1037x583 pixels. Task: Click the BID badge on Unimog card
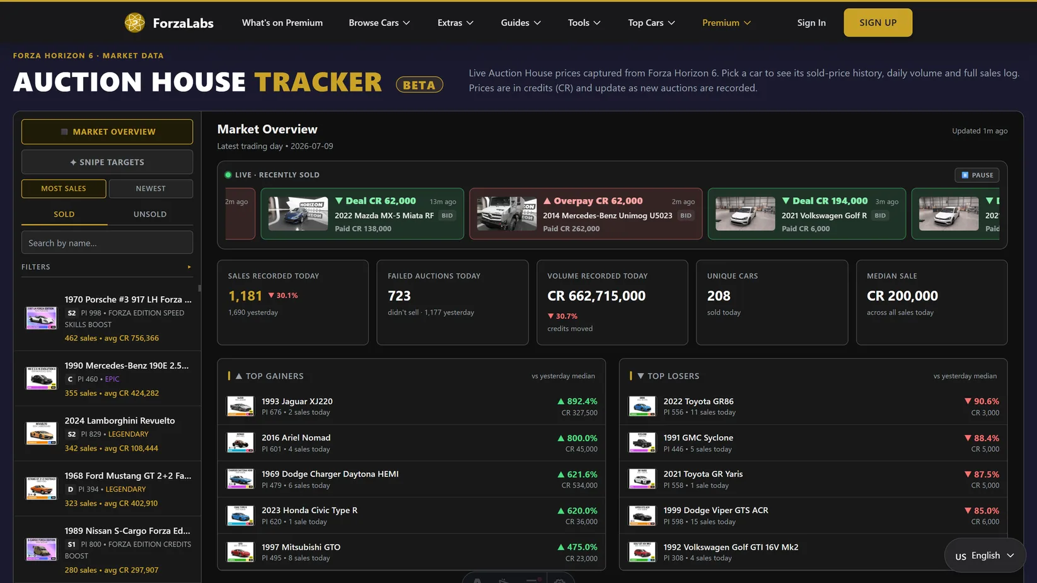[x=686, y=216]
